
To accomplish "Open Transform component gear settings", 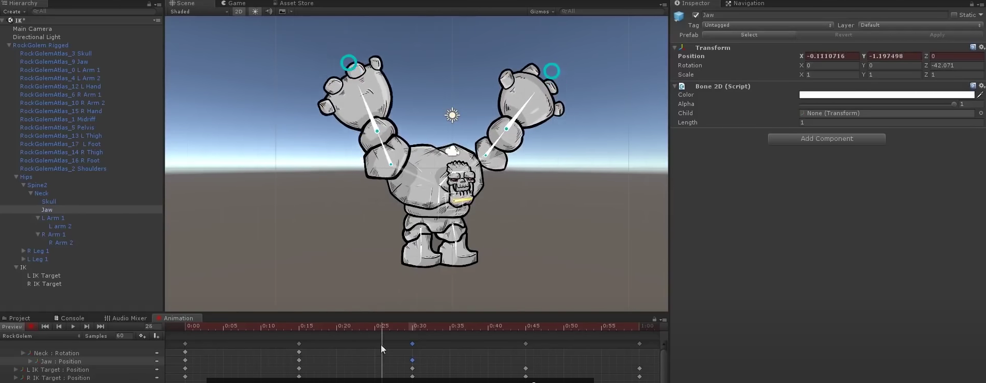I will tap(981, 47).
